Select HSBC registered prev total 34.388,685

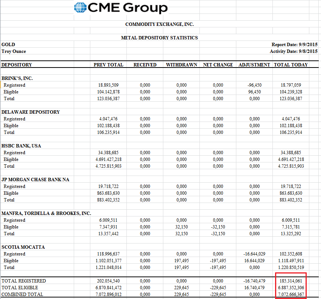coord(108,153)
